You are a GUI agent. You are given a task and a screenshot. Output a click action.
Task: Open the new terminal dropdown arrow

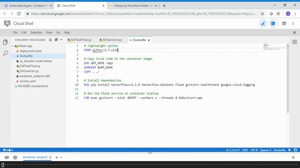tap(61, 158)
